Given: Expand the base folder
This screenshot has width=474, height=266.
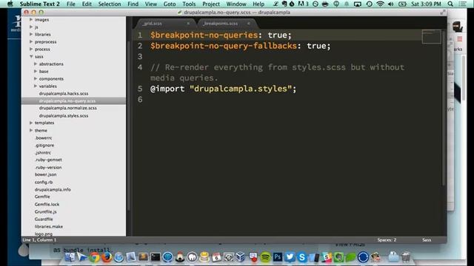Looking at the screenshot, I should pyautogui.click(x=36, y=71).
